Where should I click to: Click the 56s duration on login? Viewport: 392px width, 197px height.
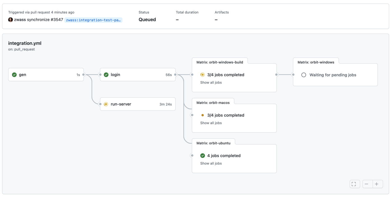[169, 75]
